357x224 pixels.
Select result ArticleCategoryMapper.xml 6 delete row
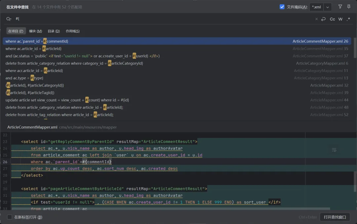[x=177, y=63]
